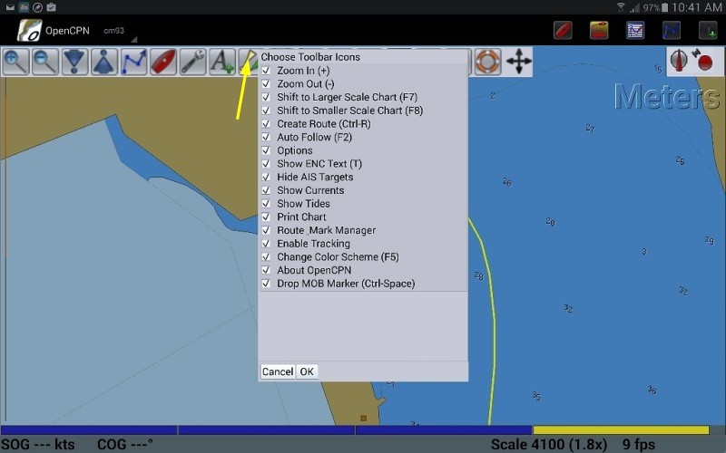This screenshot has width=726, height=453.
Task: Click the compass needle icon
Action: [x=679, y=61]
